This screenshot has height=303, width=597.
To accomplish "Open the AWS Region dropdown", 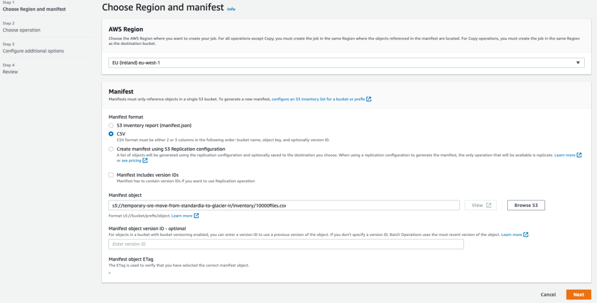I will (x=346, y=63).
